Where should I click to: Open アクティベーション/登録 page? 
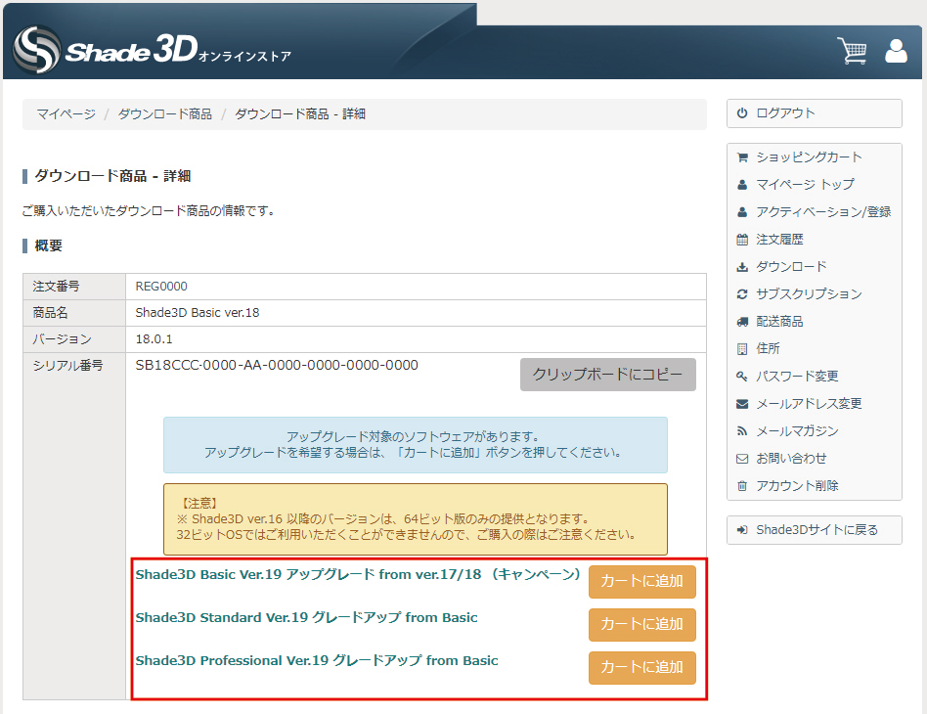click(x=823, y=212)
